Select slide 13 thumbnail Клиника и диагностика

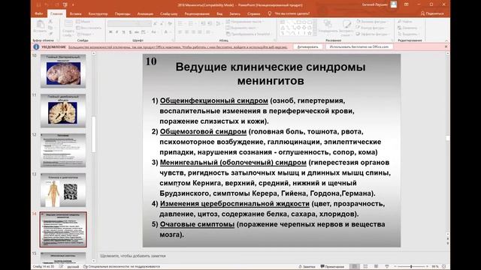(x=63, y=190)
